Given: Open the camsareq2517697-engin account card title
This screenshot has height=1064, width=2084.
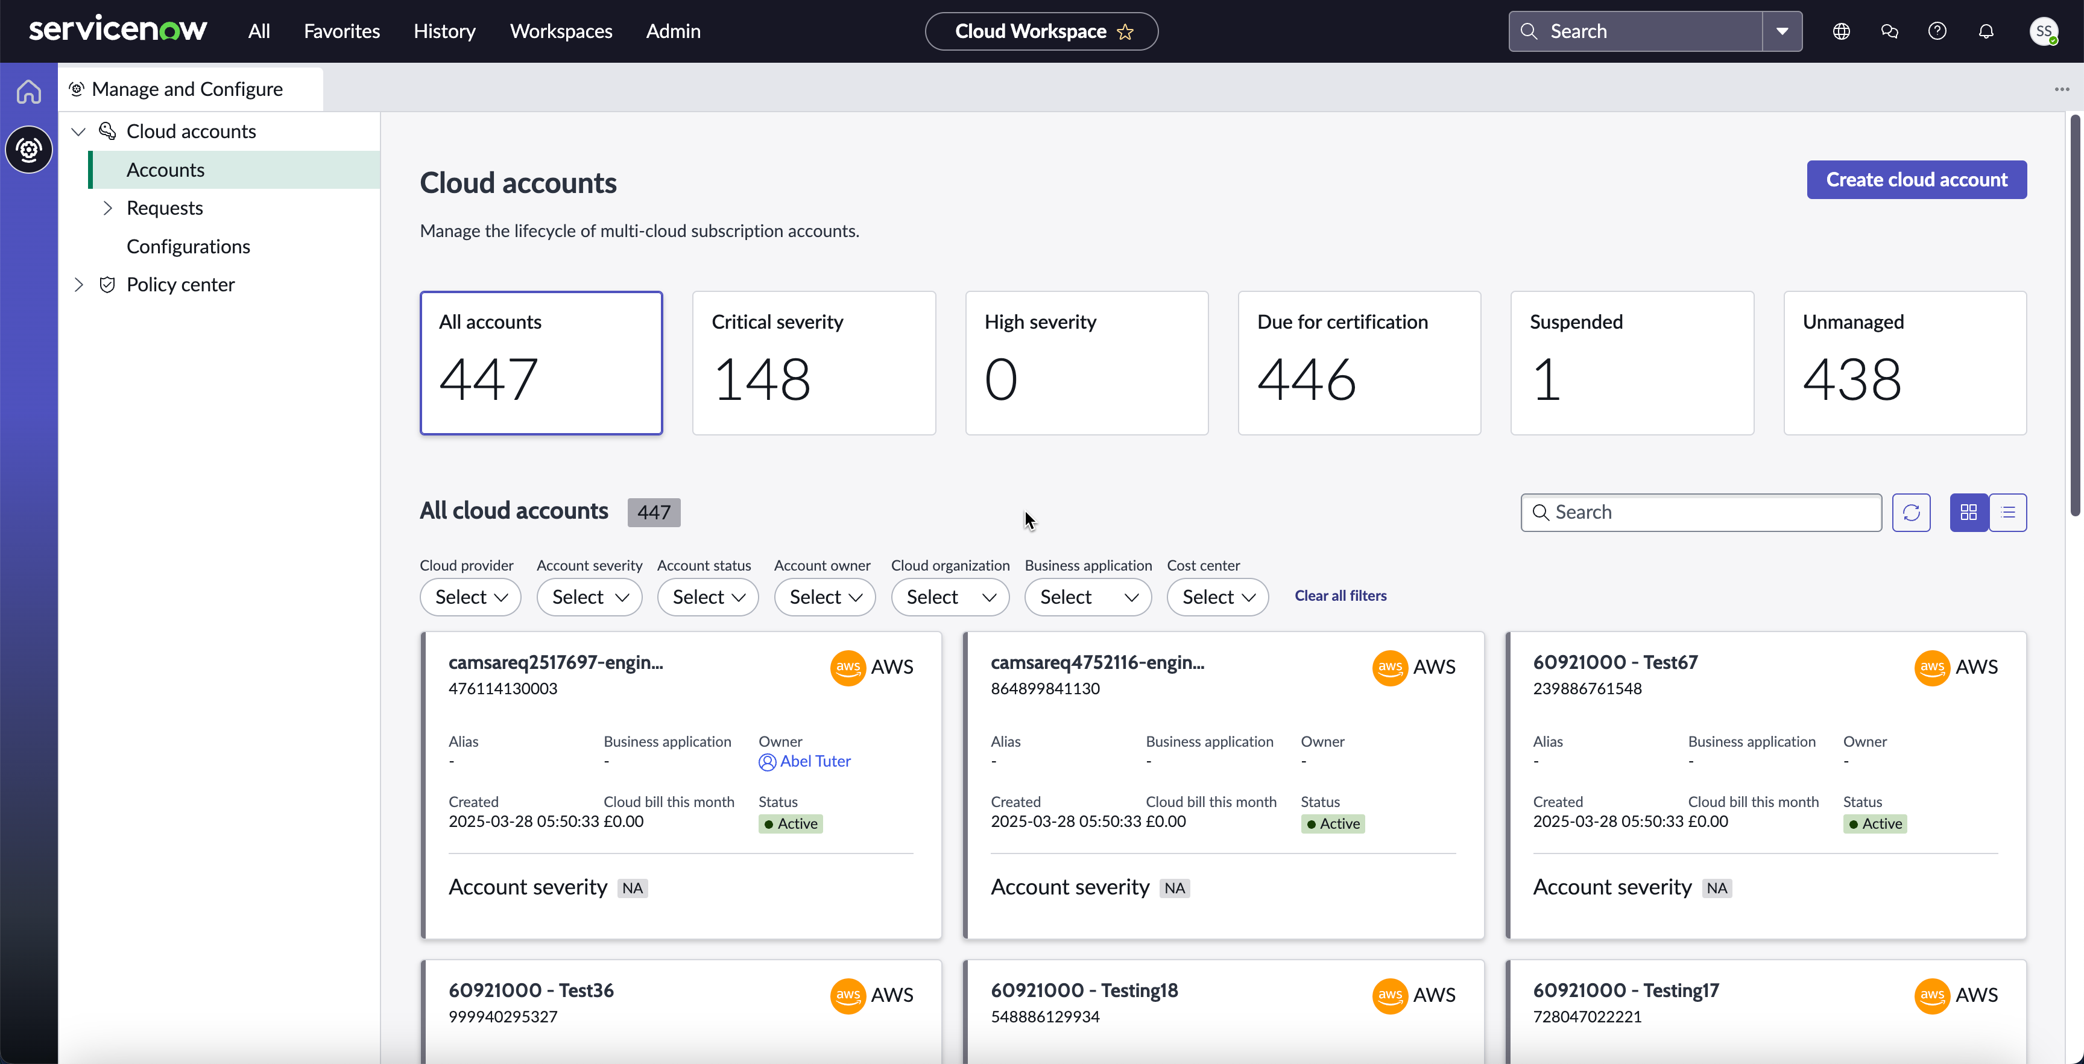Looking at the screenshot, I should click(x=556, y=663).
